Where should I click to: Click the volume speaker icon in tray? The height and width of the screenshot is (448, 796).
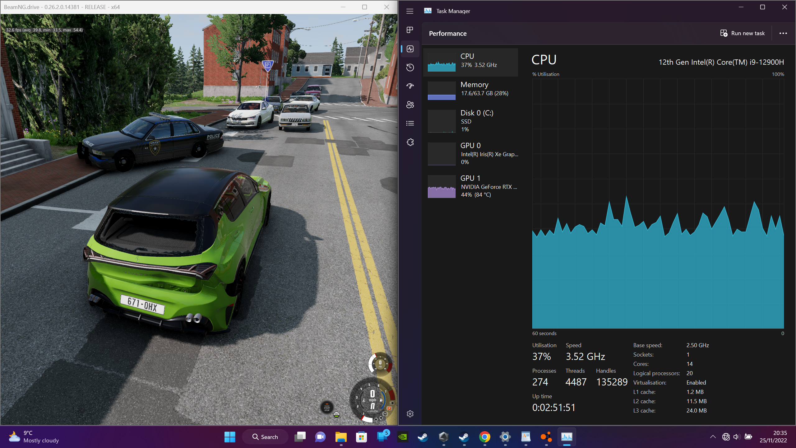click(736, 437)
